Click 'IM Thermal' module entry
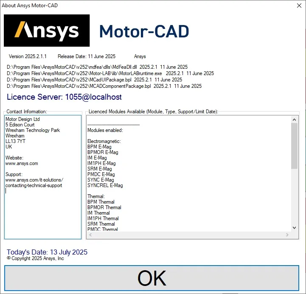Screen dimensions: 306x294 [x=98, y=213]
